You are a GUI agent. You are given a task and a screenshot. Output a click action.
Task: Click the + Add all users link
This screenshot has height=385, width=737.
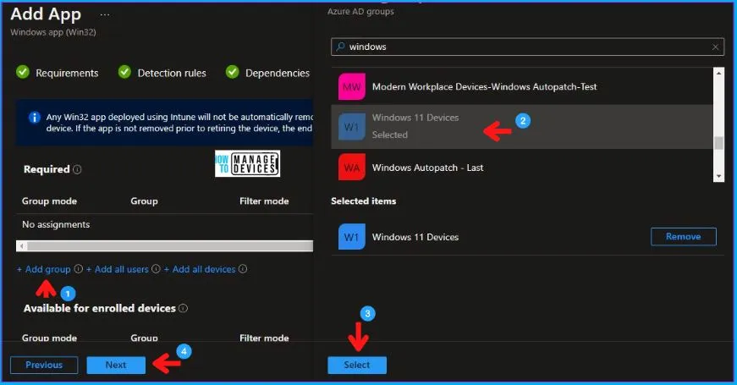click(118, 269)
